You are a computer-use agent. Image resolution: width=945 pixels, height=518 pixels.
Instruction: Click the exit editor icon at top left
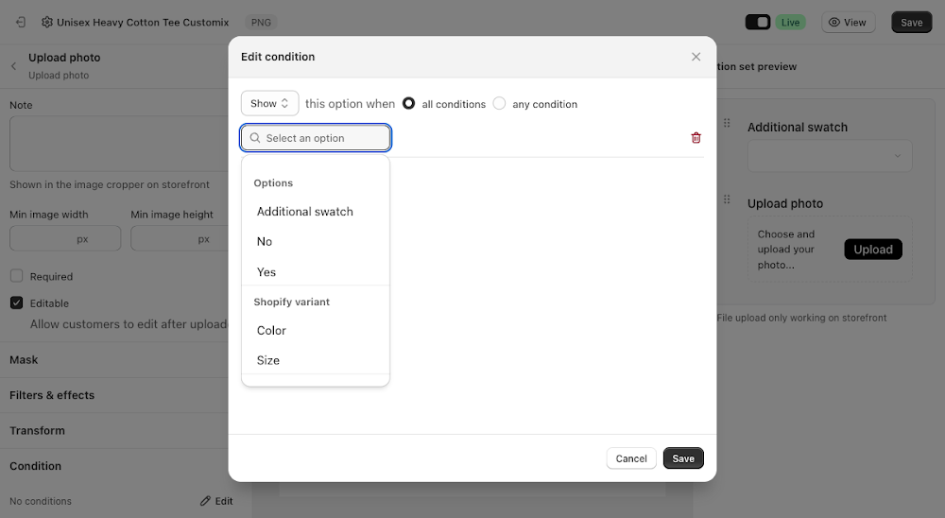click(x=21, y=23)
